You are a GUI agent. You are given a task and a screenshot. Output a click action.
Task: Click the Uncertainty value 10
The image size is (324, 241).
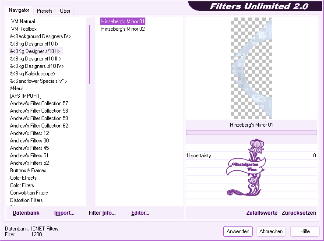(x=313, y=156)
